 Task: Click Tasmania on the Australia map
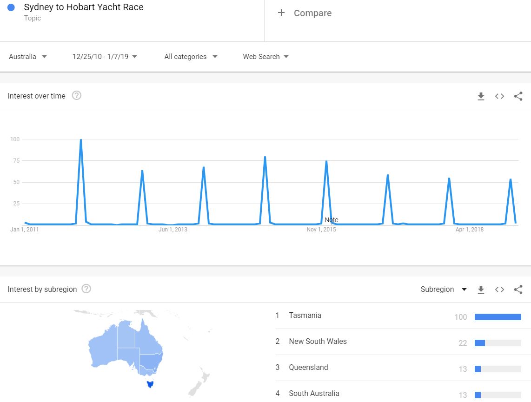[x=150, y=384]
